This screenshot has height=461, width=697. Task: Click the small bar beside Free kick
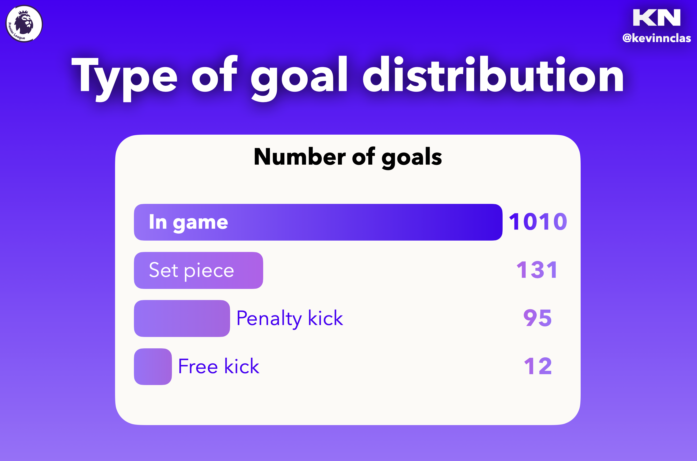coord(153,367)
